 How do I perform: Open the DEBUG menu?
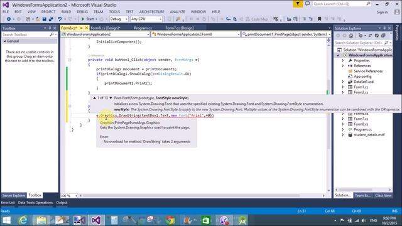[82, 12]
